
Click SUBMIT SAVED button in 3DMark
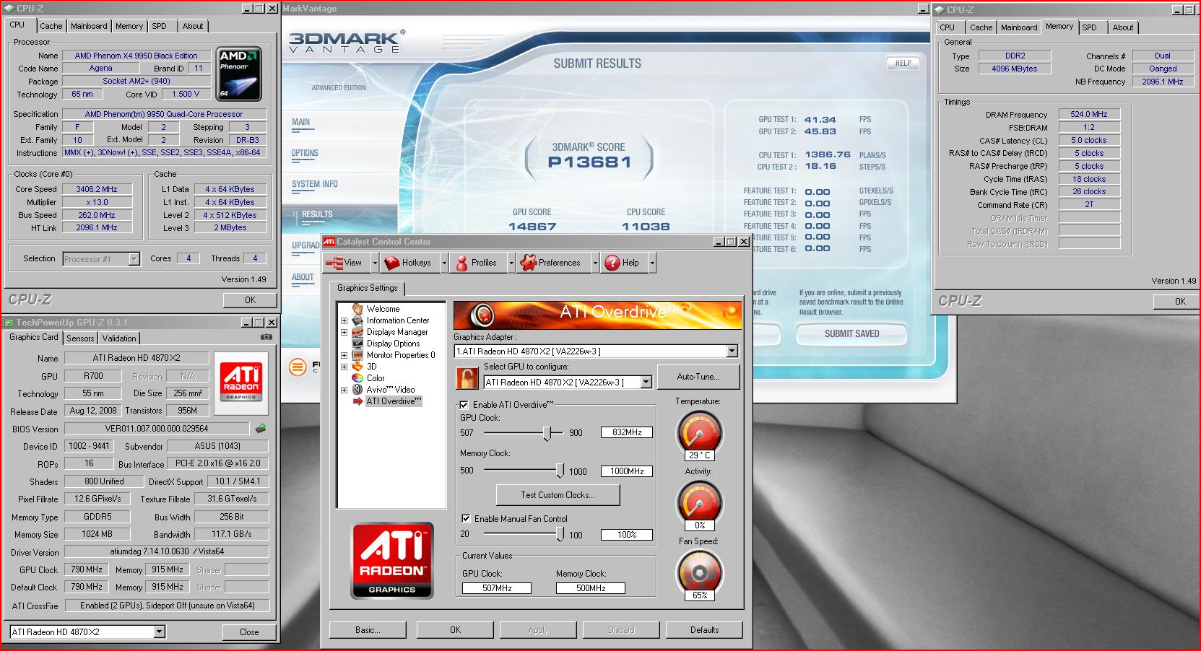coord(851,333)
